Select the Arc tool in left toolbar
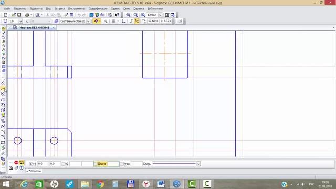 [3, 99]
